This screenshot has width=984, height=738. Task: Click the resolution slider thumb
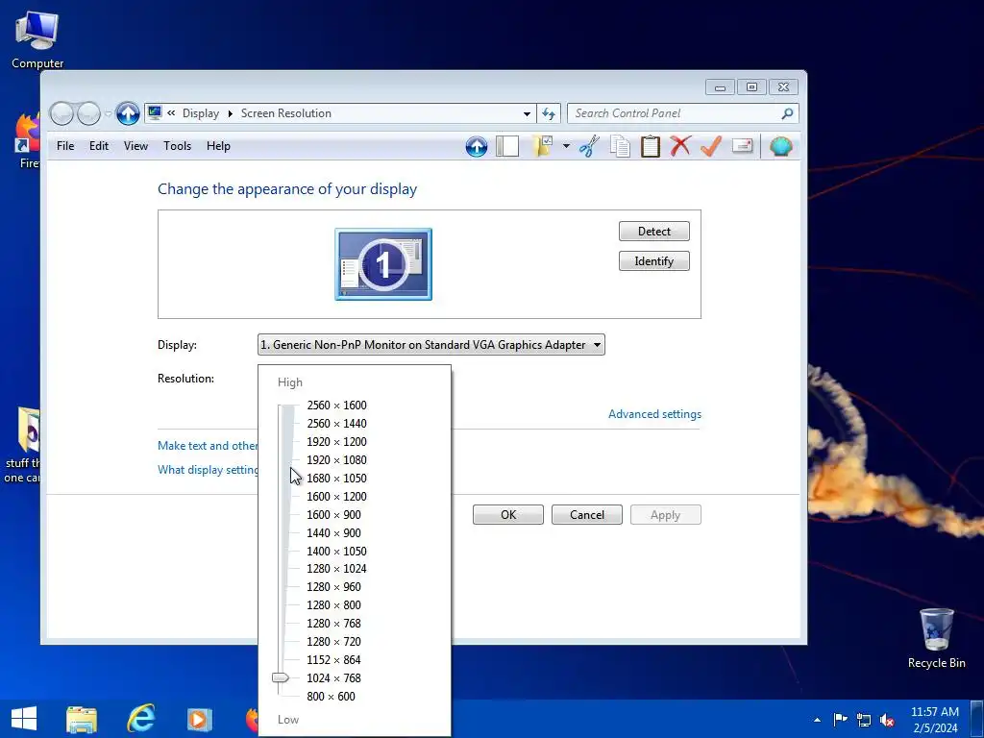coord(280,677)
